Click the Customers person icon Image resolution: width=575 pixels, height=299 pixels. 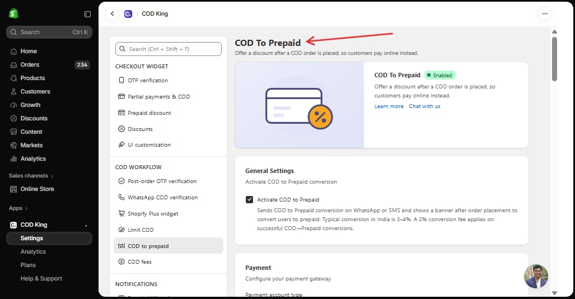tap(13, 92)
